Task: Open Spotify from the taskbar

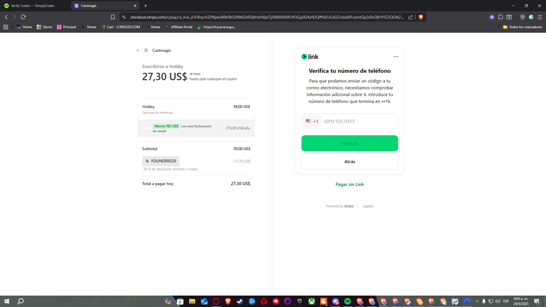Action: click(x=348, y=301)
